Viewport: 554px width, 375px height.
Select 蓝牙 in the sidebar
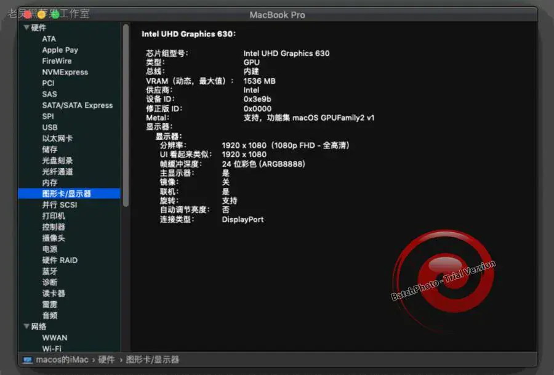[50, 271]
